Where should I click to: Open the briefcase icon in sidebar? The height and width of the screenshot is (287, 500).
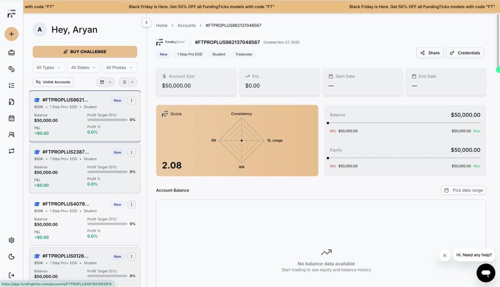11,53
